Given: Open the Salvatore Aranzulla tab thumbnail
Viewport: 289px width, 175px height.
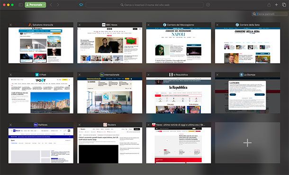Looking at the screenshot, I should [41, 46].
